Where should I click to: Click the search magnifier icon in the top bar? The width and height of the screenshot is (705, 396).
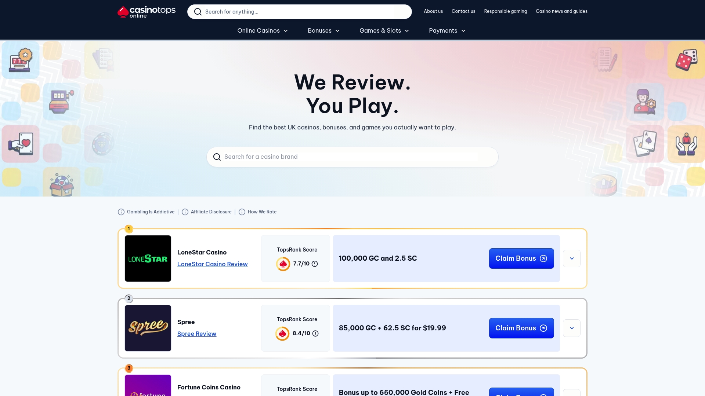point(198,11)
